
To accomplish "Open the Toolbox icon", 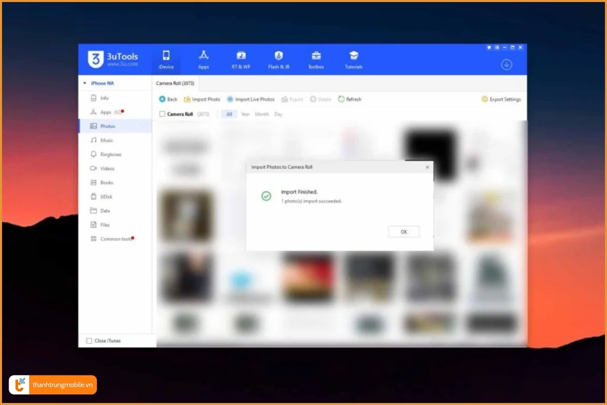I will coord(316,56).
